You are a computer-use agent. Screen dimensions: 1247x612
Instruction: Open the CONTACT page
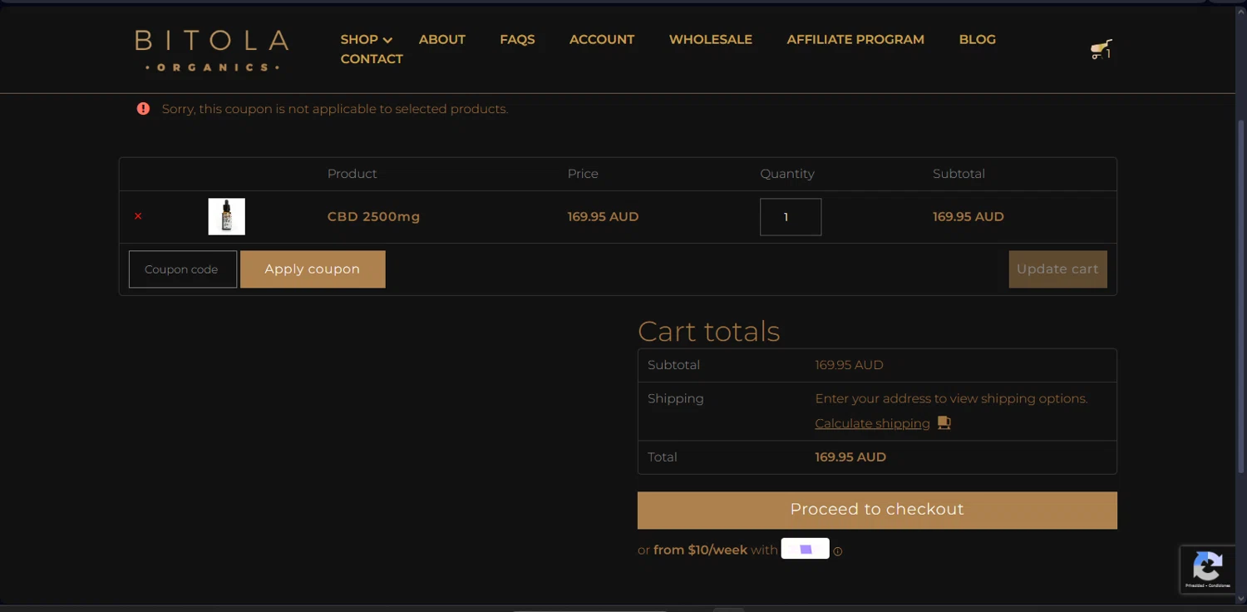(x=372, y=59)
